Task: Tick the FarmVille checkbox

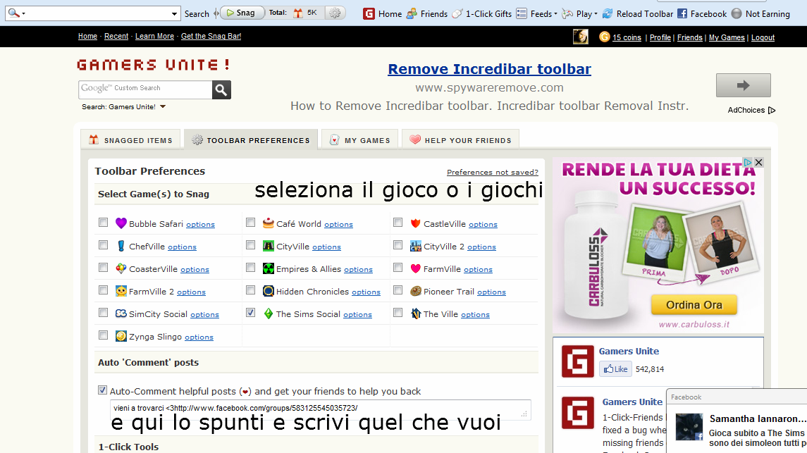Action: [x=398, y=268]
